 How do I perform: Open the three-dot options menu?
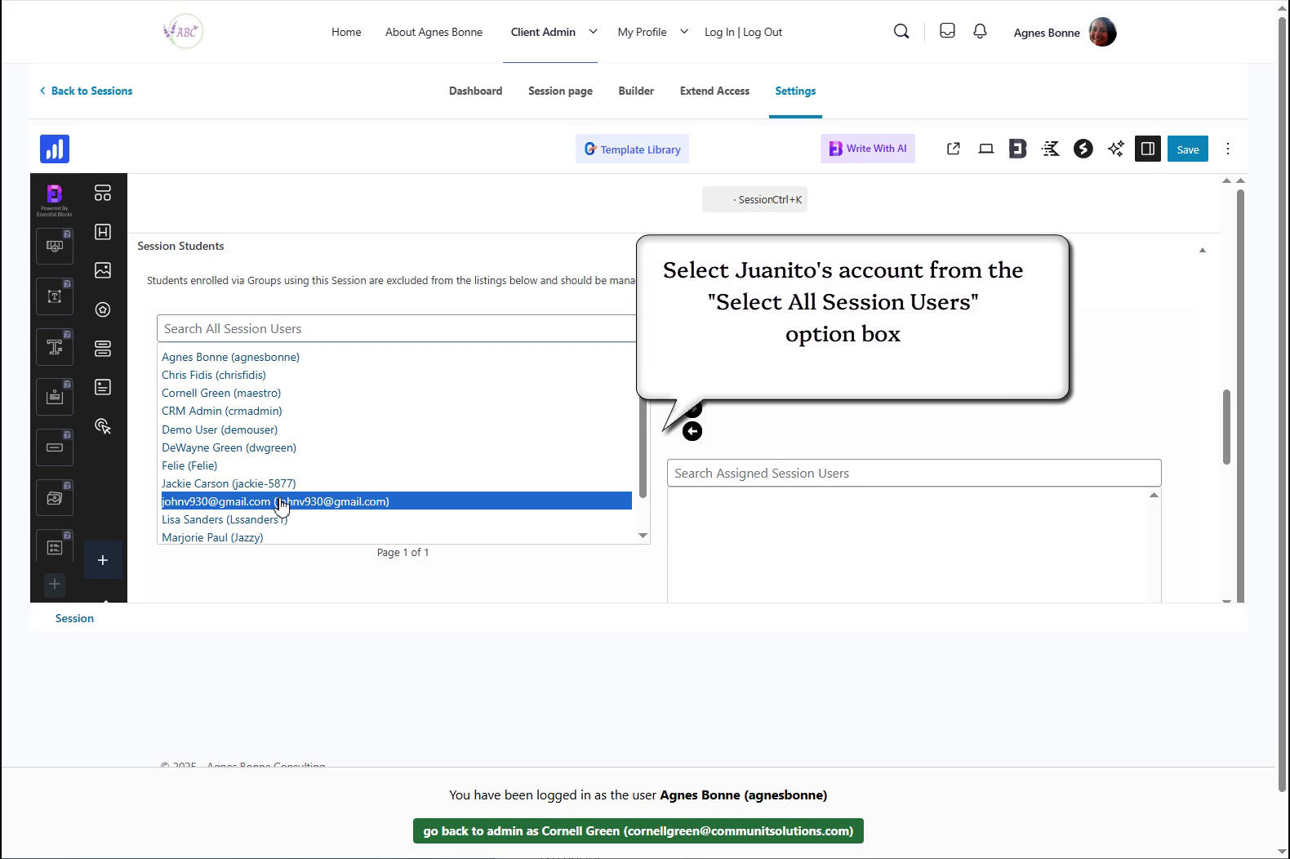click(x=1228, y=149)
